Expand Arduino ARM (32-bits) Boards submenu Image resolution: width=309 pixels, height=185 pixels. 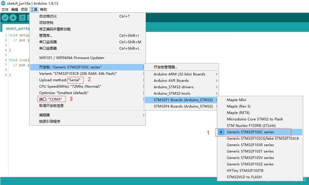(x=182, y=74)
